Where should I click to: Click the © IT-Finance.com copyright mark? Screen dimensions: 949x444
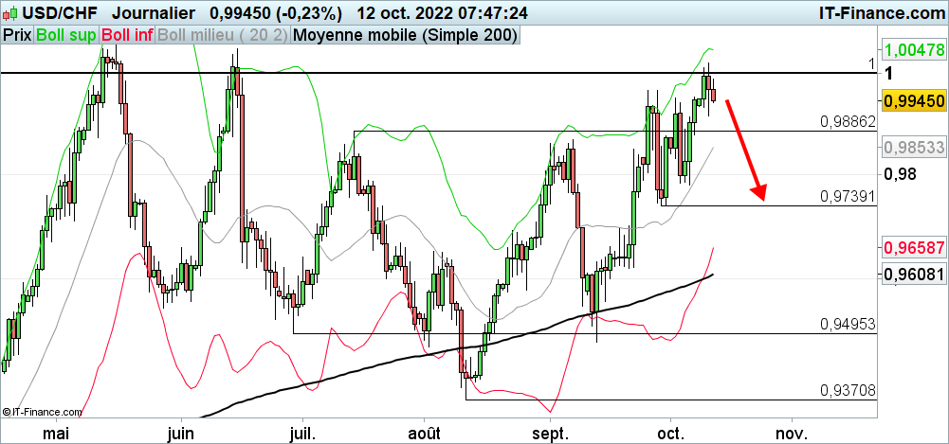tap(42, 412)
